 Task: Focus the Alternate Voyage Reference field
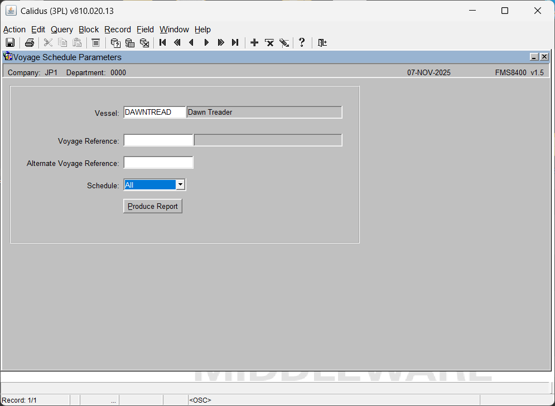click(x=158, y=163)
